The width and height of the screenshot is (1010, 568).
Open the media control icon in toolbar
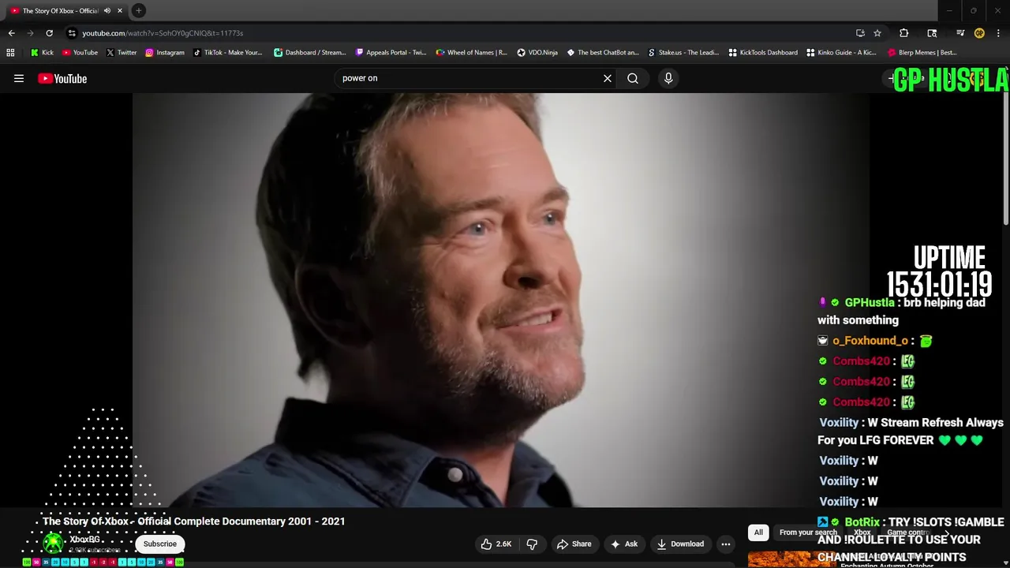pos(960,33)
